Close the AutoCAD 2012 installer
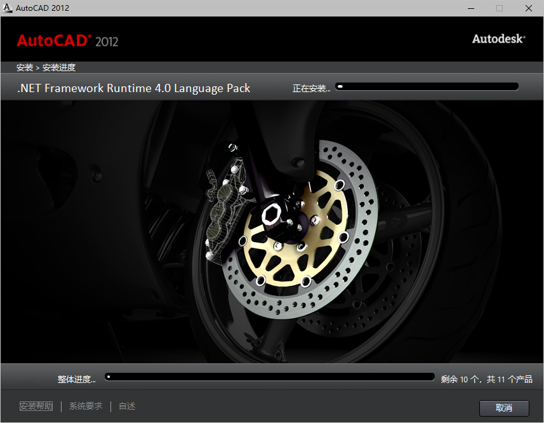544x423 pixels. point(529,8)
